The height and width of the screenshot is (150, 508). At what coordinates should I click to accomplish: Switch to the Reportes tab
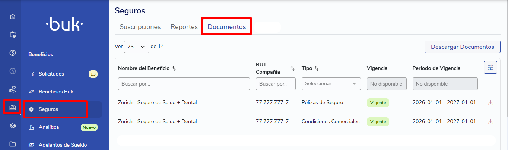coord(184,27)
